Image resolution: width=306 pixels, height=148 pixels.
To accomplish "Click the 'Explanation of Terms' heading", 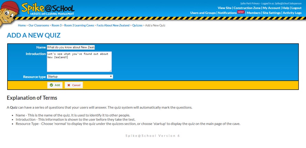I will (x=32, y=98).
